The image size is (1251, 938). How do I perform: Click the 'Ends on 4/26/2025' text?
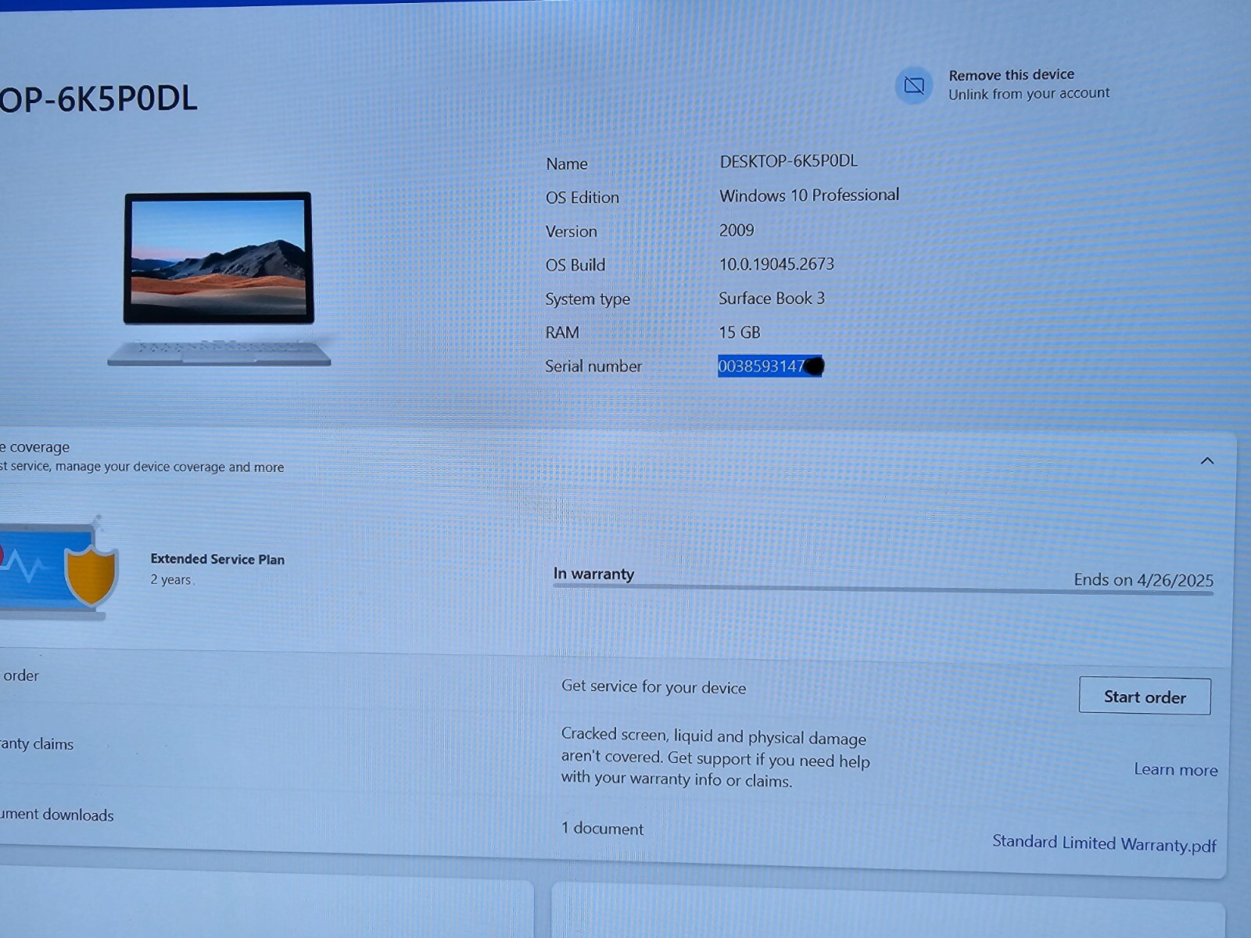pos(1143,580)
